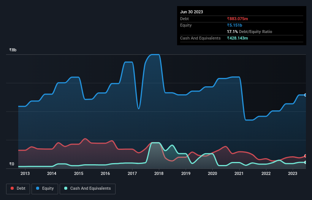312x200 pixels.
Task: Click the Debt row label in tooltip
Action: pyautogui.click(x=184, y=19)
